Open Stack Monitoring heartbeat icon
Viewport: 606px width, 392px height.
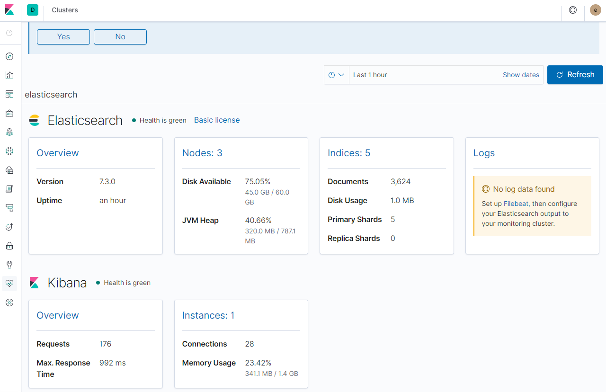[x=9, y=284]
